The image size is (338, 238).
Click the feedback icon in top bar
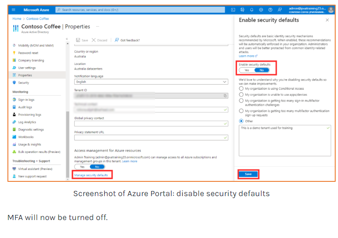279,10
